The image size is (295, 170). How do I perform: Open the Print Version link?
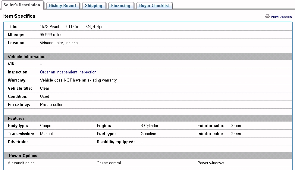click(281, 17)
